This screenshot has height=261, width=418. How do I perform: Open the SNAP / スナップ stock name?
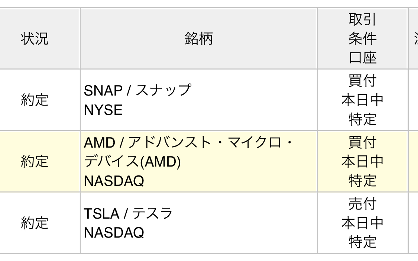click(137, 90)
